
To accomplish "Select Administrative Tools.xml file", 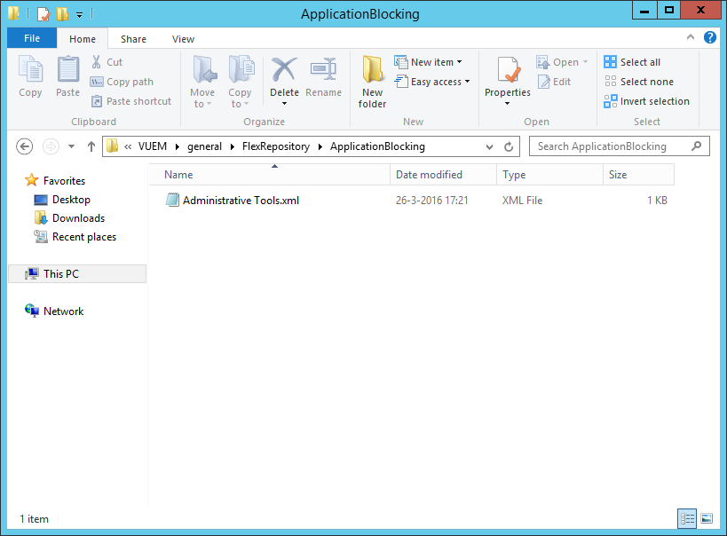I will tap(241, 201).
